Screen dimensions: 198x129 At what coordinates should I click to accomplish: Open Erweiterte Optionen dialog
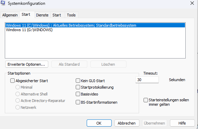coord(27,64)
